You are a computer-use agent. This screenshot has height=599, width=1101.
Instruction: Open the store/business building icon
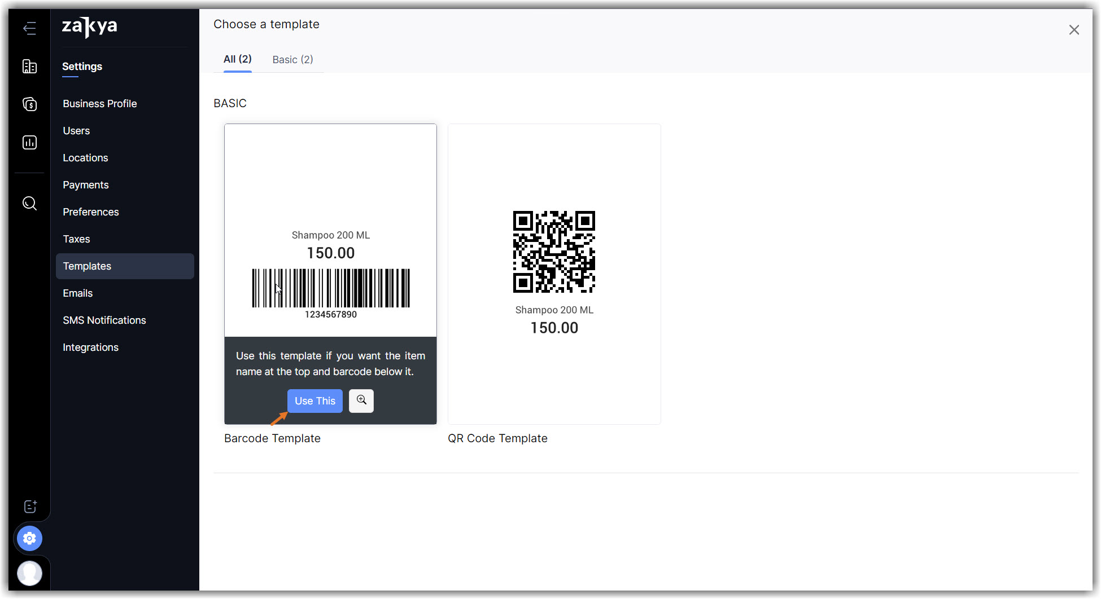click(29, 66)
